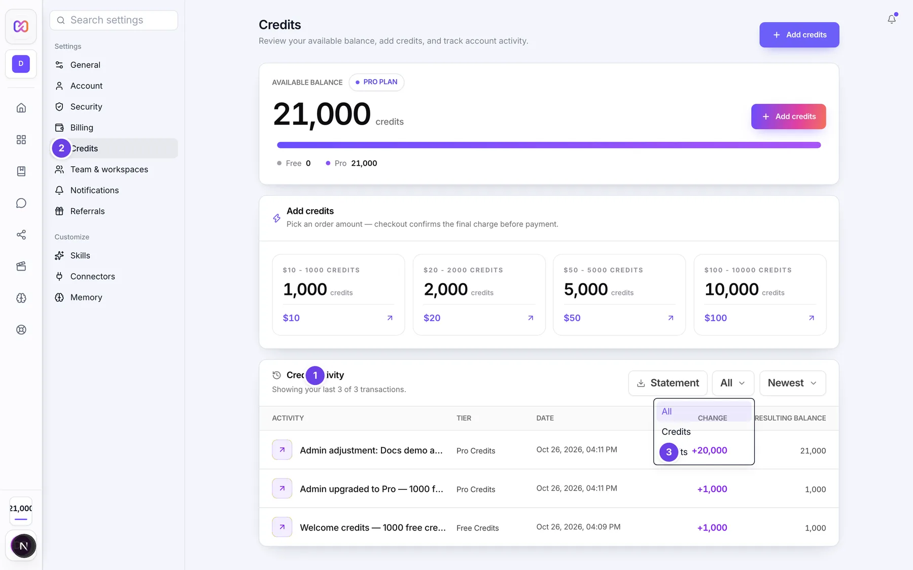Open the apps grid icon in left rail
Screen dimensions: 913x570
click(x=21, y=139)
